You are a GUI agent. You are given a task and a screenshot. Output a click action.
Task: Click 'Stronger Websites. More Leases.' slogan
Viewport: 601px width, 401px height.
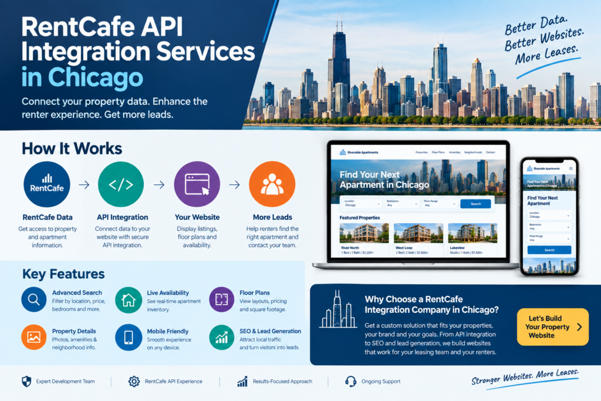(525, 376)
